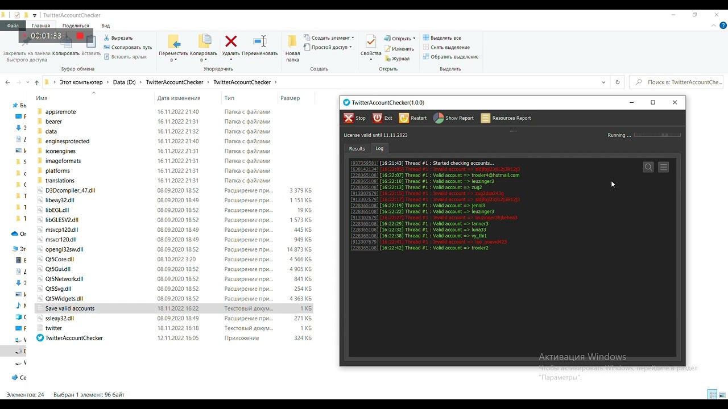Open Show Report pie chart icon
This screenshot has width=728, height=409.
coord(439,118)
